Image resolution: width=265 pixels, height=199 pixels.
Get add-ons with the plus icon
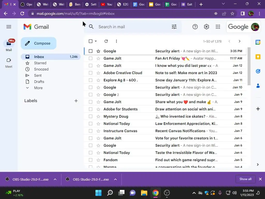coord(258,109)
